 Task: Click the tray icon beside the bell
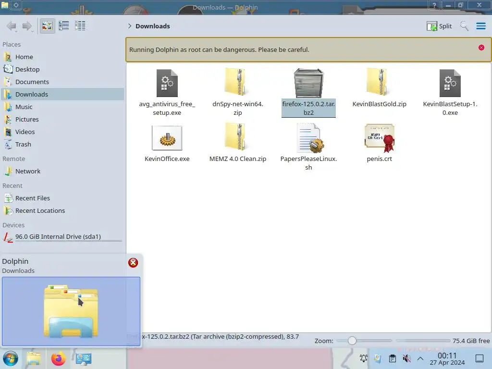click(x=378, y=358)
